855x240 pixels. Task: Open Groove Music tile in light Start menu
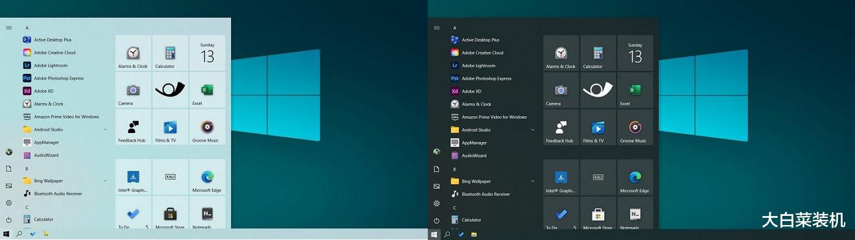207,127
